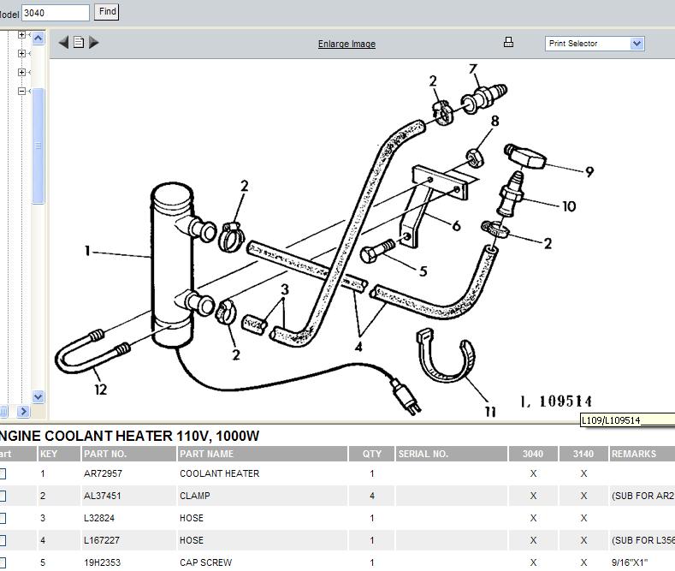Check the box for COOLANT HEATER row
The height and width of the screenshot is (571, 675).
pyautogui.click(x=3, y=473)
